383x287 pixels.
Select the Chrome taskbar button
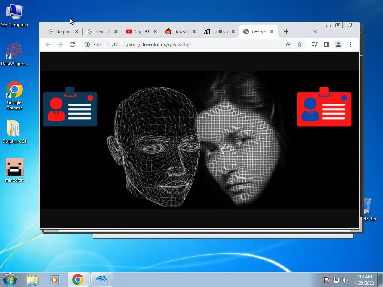78,280
